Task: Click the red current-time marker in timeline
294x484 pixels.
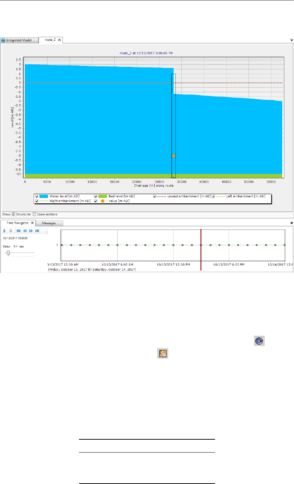Action: tap(201, 250)
